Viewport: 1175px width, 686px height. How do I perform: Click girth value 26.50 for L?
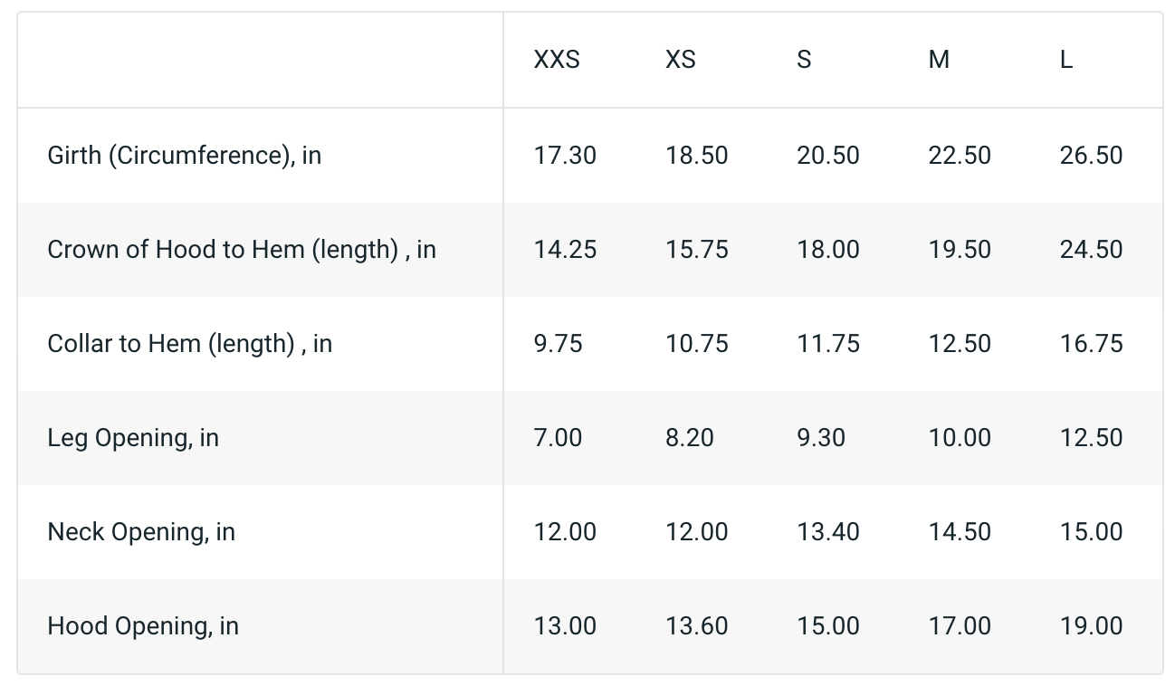1091,156
